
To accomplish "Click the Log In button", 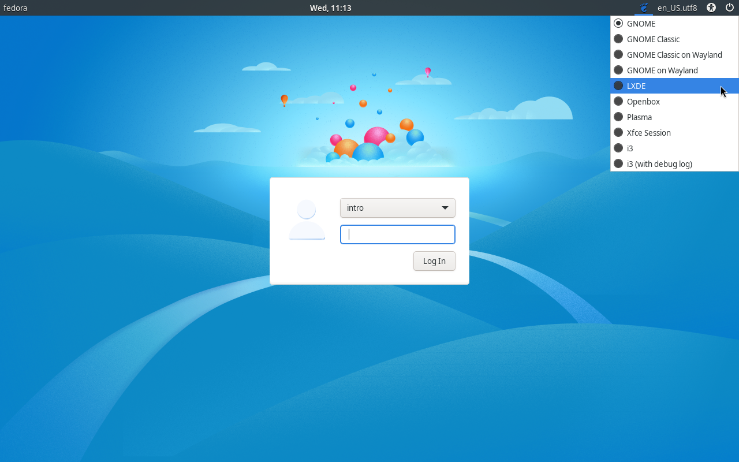I will pos(434,261).
